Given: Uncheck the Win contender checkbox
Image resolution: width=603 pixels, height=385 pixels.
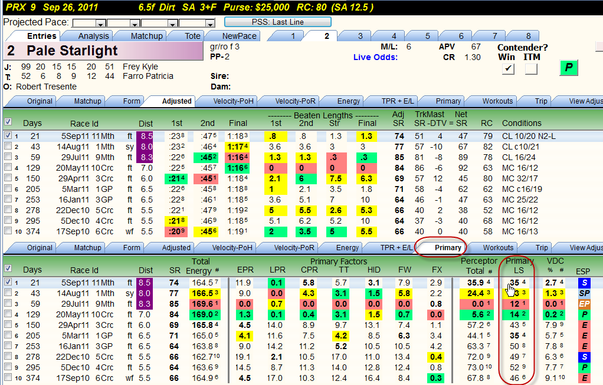Looking at the screenshot, I should [508, 69].
